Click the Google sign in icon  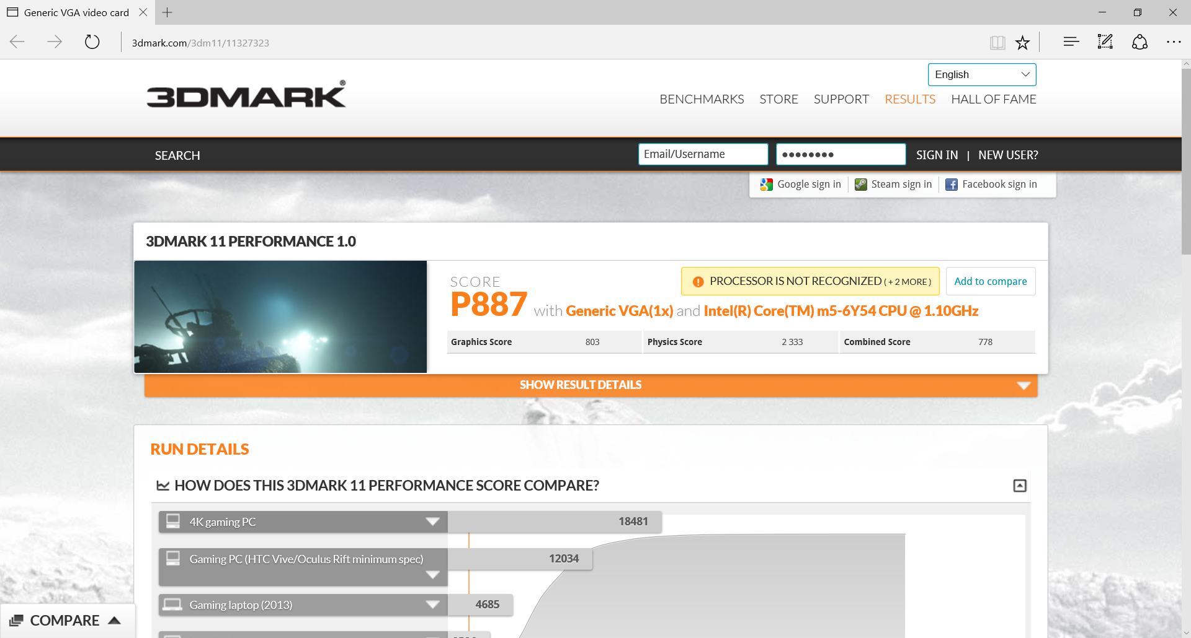point(767,185)
